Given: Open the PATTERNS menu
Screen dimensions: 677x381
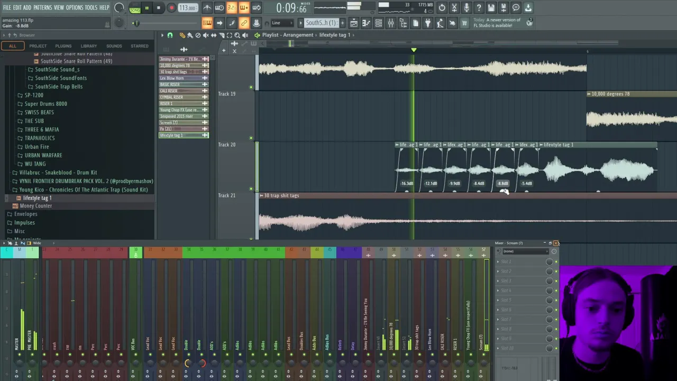Looking at the screenshot, I should [x=42, y=7].
